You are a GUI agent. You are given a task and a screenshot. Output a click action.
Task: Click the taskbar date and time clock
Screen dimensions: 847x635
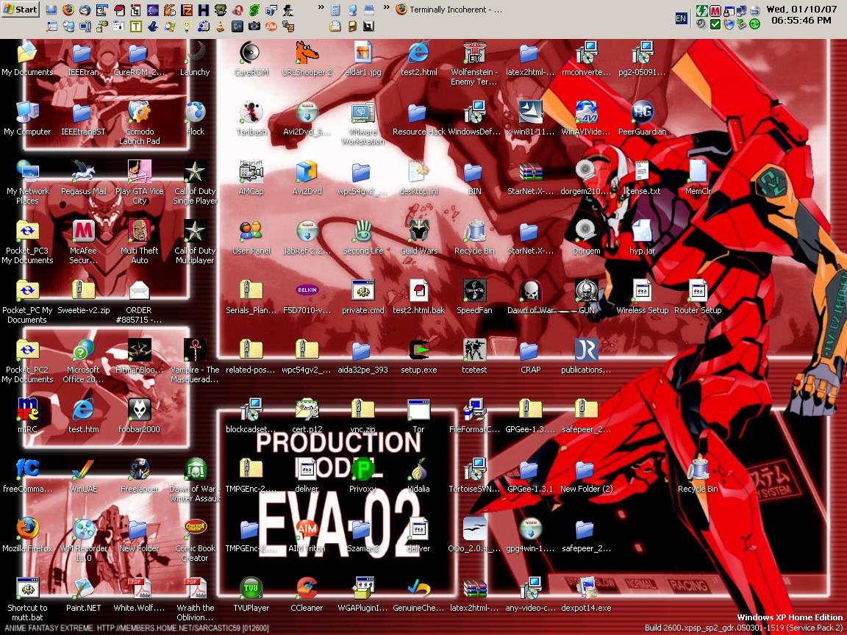(x=801, y=15)
